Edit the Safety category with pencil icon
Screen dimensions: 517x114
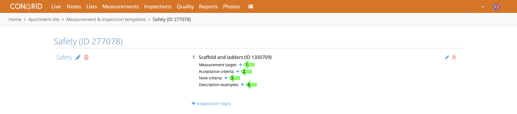78,57
